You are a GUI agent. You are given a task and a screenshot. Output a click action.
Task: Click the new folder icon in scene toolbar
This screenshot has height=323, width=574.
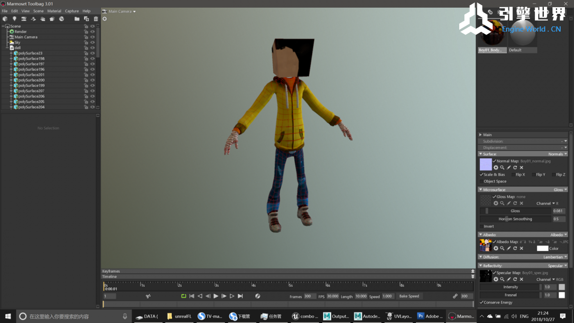click(x=77, y=19)
